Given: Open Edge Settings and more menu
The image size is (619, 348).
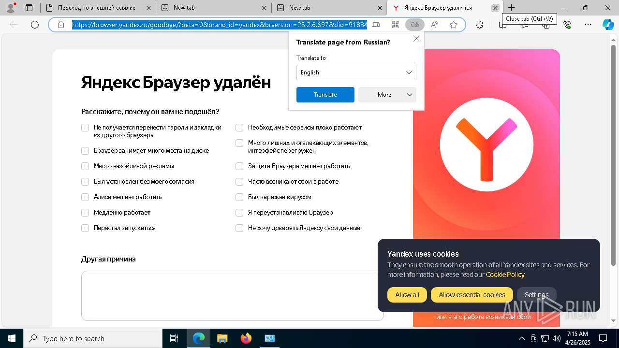Looking at the screenshot, I should pyautogui.click(x=588, y=25).
